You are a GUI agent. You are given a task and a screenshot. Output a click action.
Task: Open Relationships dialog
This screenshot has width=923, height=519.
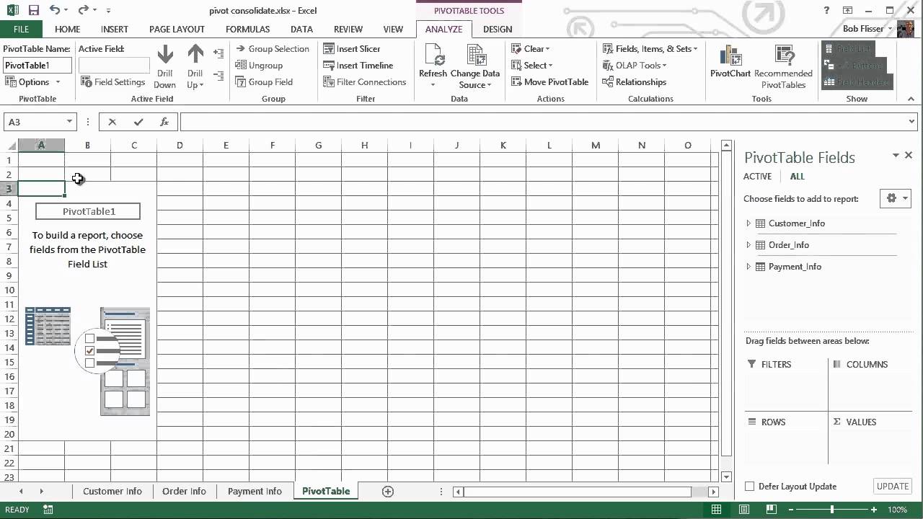click(635, 82)
